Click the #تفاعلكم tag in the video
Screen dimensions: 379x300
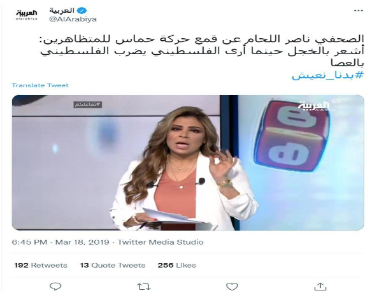[88, 104]
